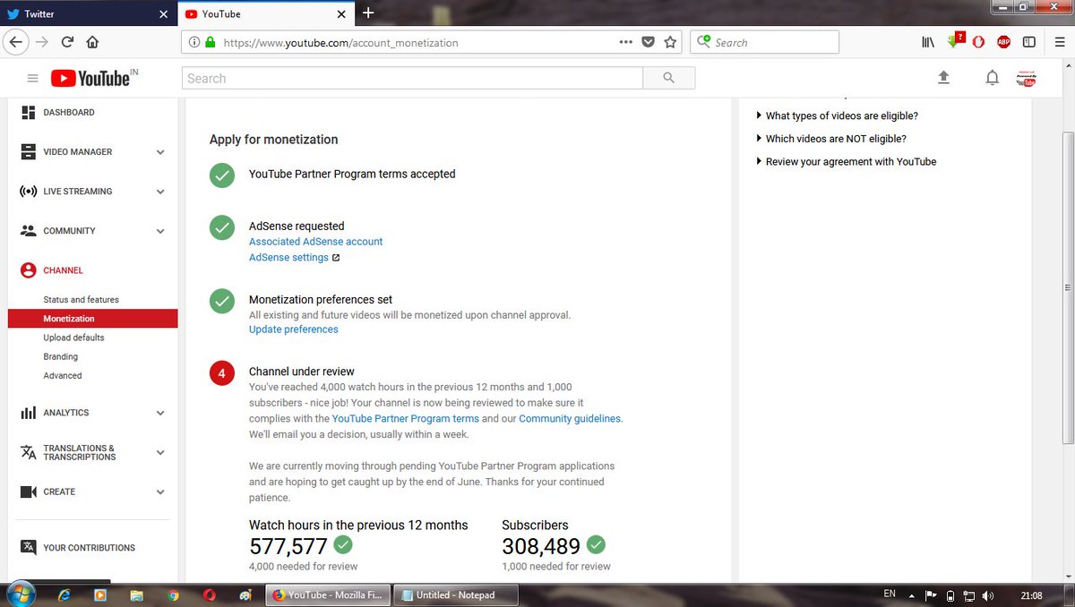Close the YouTube tab
Viewport: 1075px width, 607px height.
tap(341, 13)
